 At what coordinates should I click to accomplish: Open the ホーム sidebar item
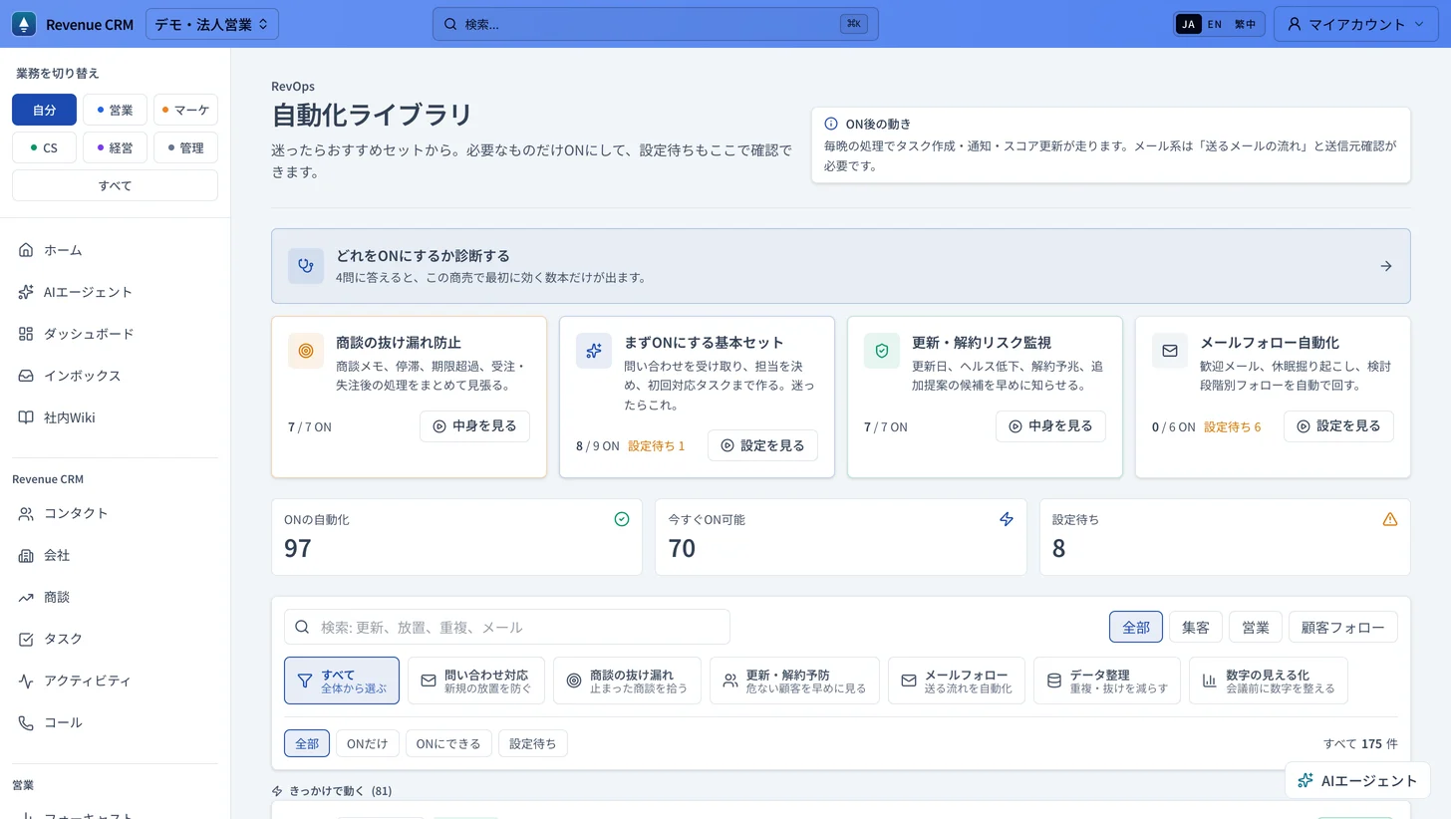click(x=115, y=250)
